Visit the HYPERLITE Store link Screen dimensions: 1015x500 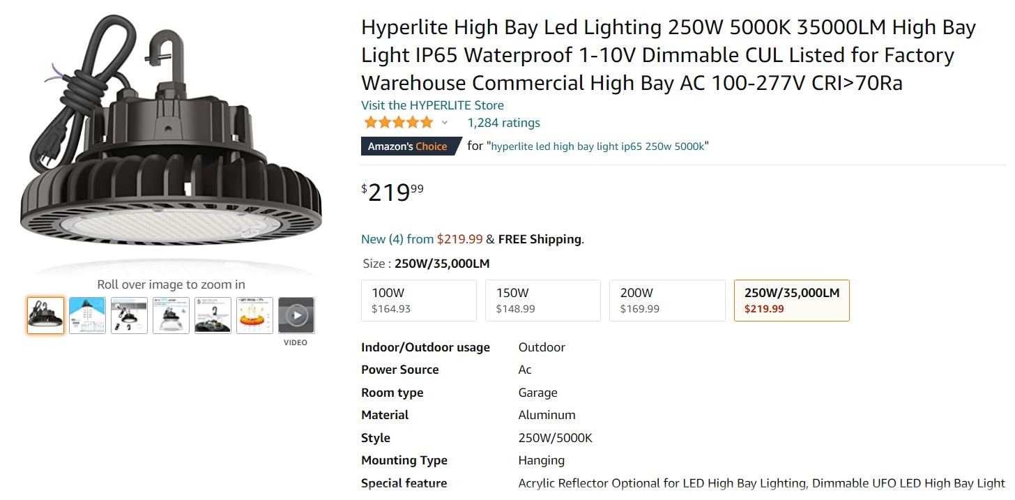click(x=432, y=105)
